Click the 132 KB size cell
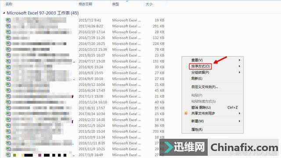 pos(159,38)
